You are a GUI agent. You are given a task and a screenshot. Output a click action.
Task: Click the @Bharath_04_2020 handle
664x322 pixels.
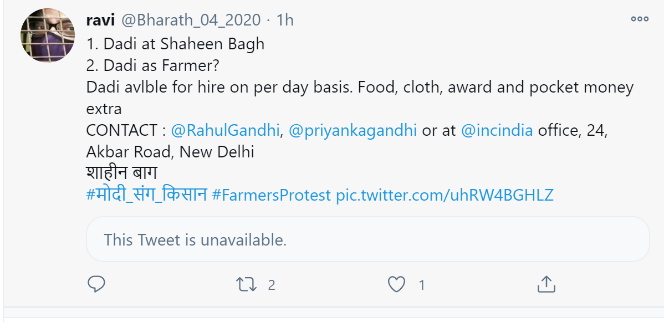(x=191, y=21)
